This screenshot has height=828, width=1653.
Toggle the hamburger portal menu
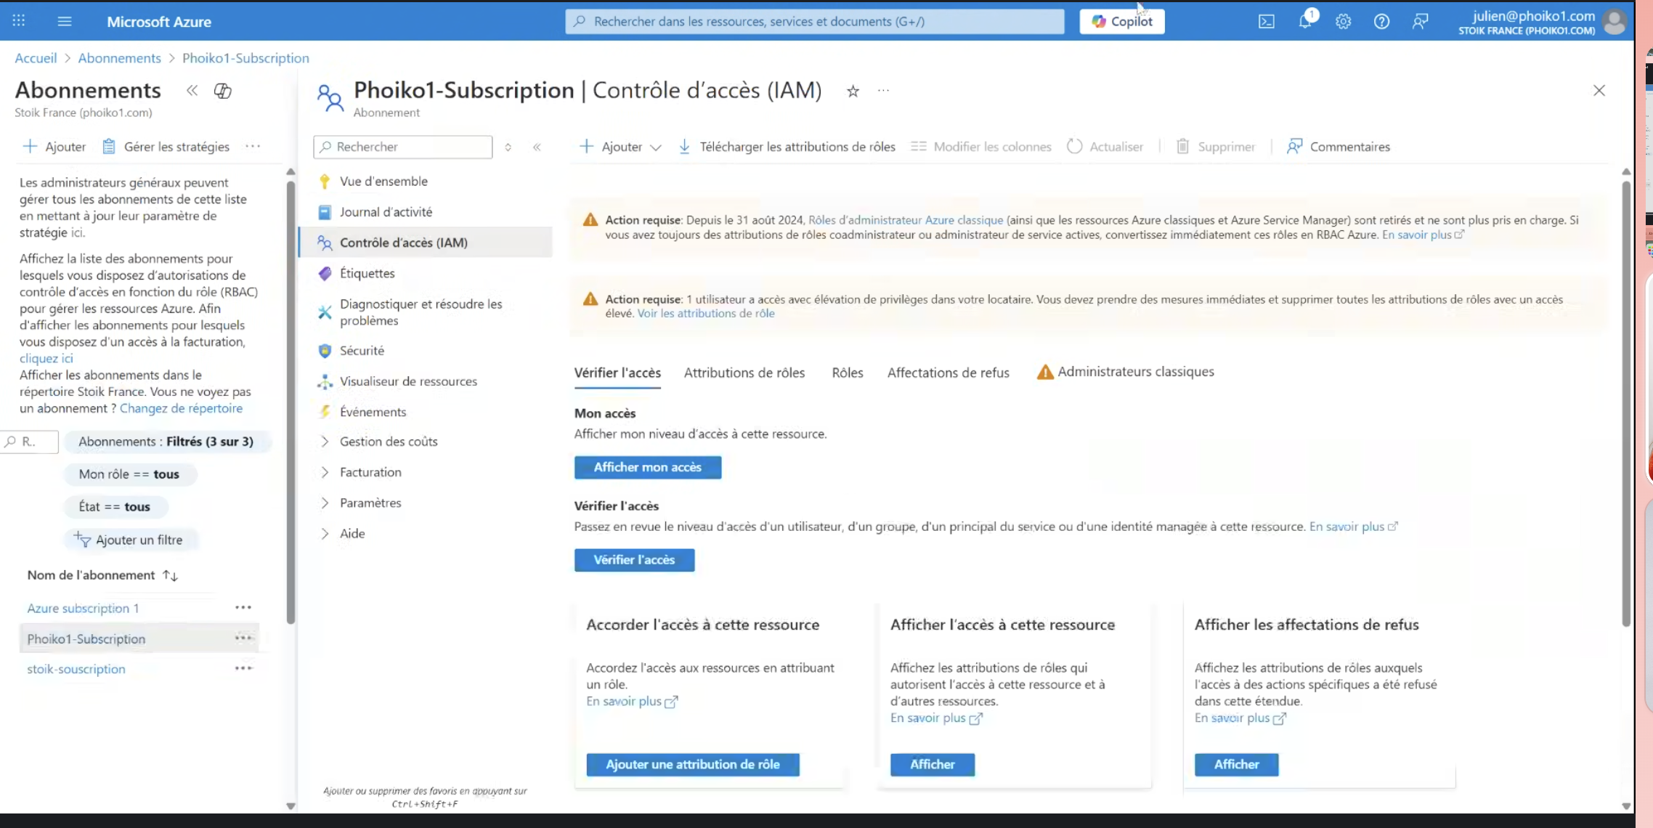tap(65, 21)
